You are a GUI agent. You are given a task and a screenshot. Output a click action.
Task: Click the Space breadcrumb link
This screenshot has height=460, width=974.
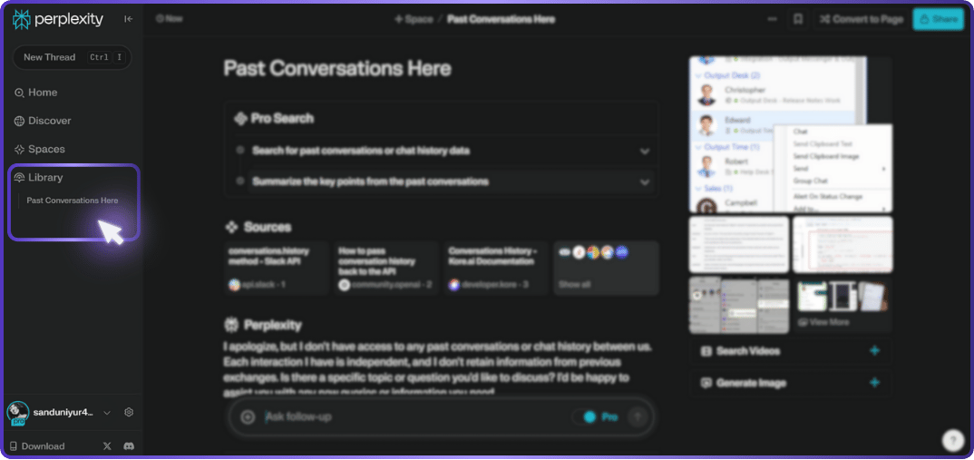tap(414, 19)
